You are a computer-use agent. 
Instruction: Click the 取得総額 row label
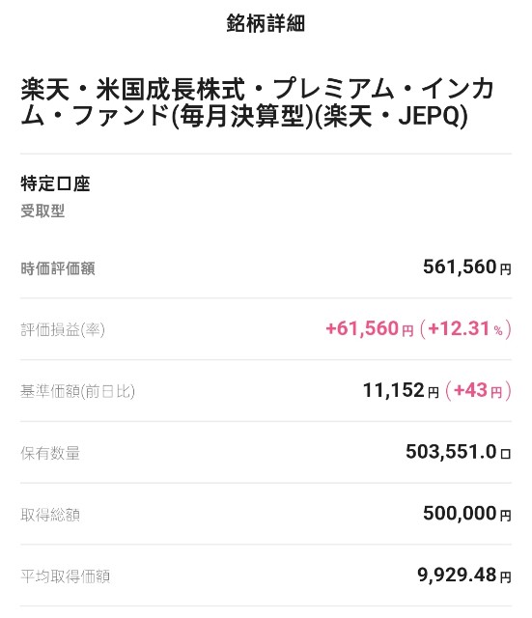point(50,515)
